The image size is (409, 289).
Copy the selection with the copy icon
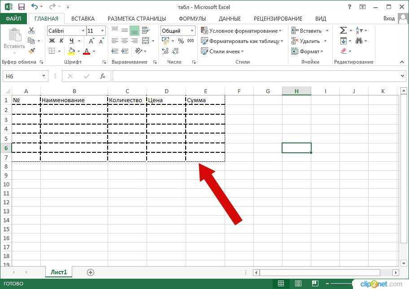click(31, 41)
